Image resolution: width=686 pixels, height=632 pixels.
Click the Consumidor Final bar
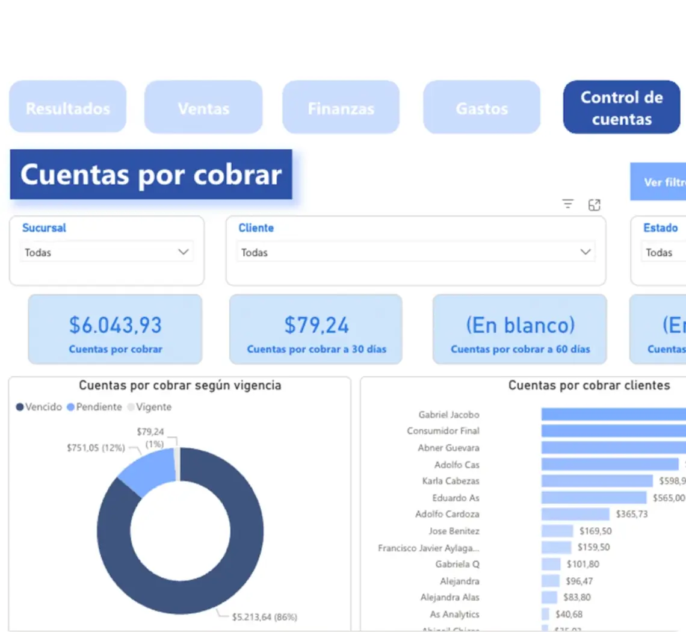tap(613, 431)
